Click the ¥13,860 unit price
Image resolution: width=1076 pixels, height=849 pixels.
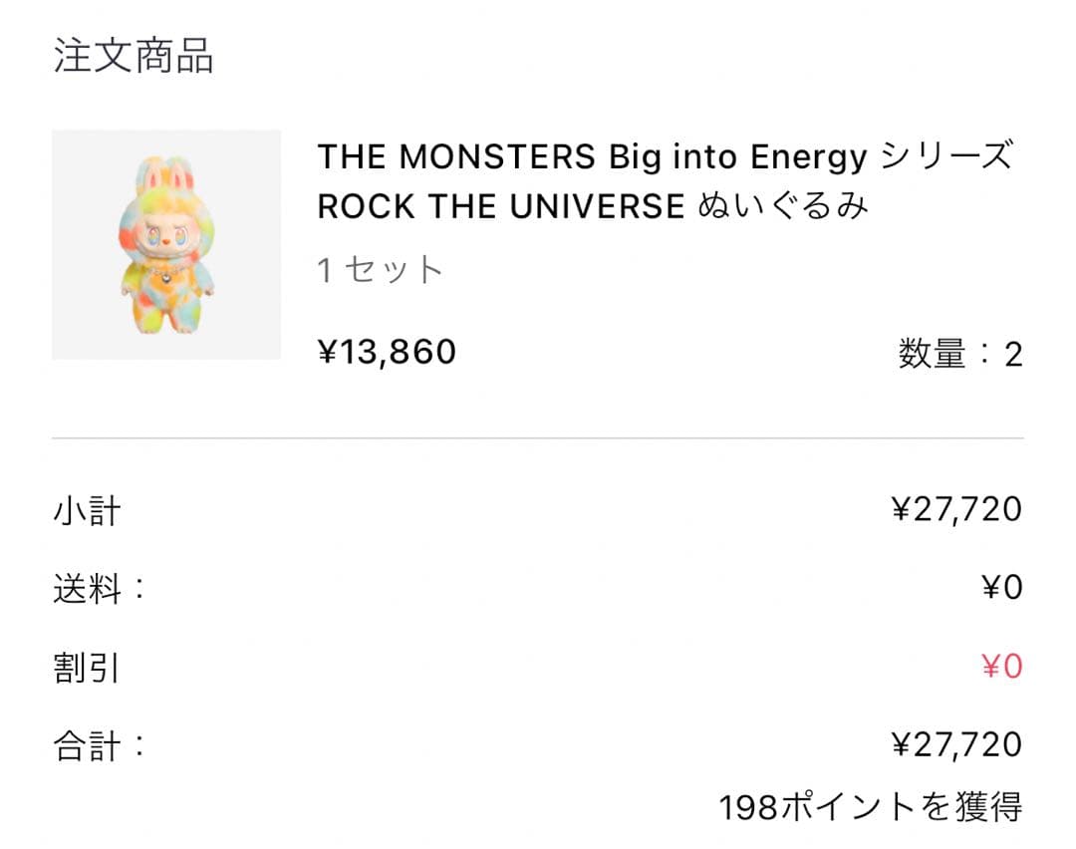[387, 352]
